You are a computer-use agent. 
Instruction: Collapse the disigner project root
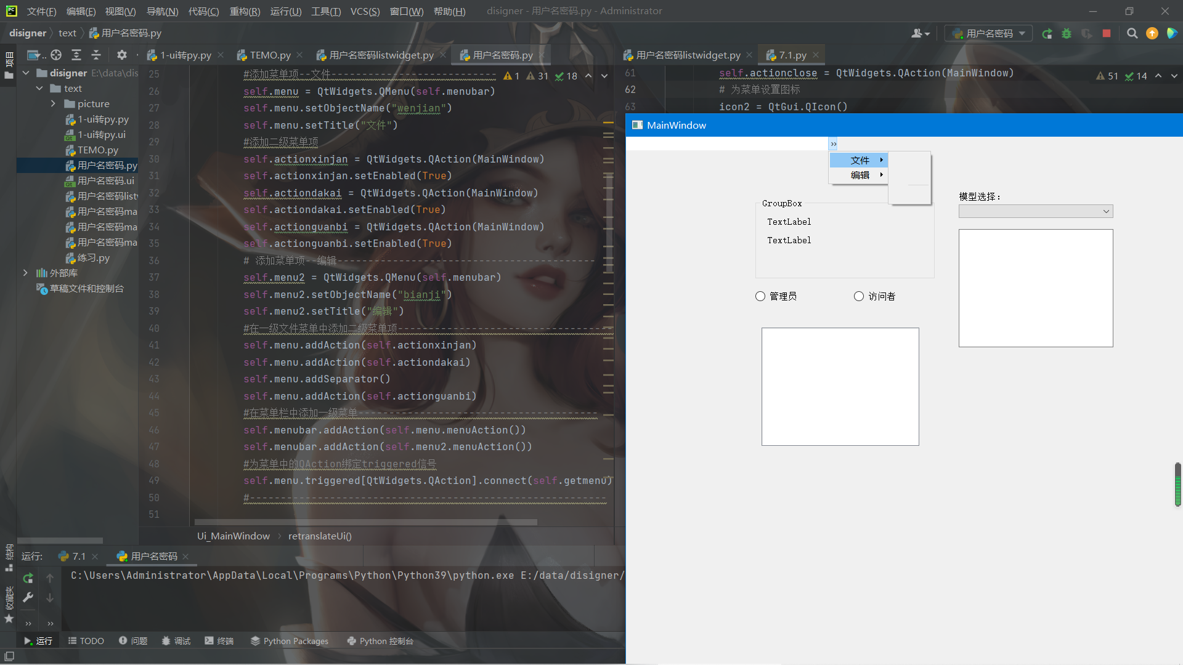26,73
